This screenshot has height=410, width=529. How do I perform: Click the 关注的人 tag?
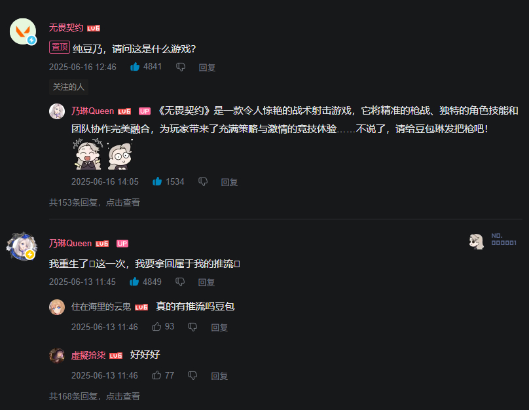tap(69, 87)
